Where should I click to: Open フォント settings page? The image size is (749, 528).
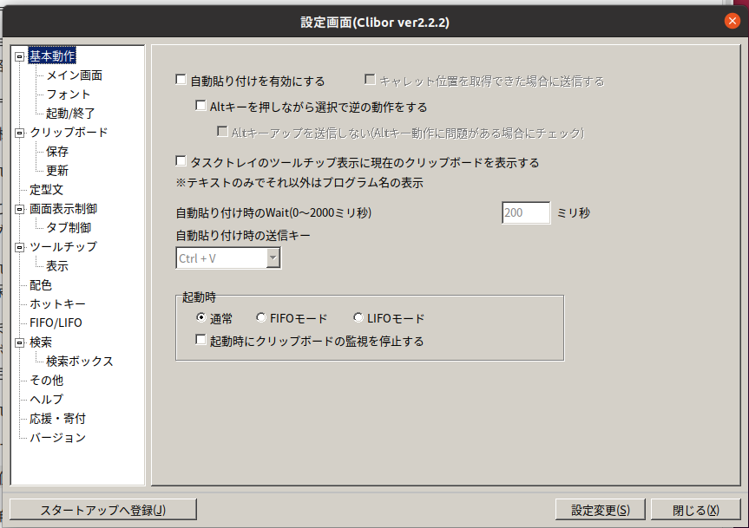pyautogui.click(x=68, y=95)
